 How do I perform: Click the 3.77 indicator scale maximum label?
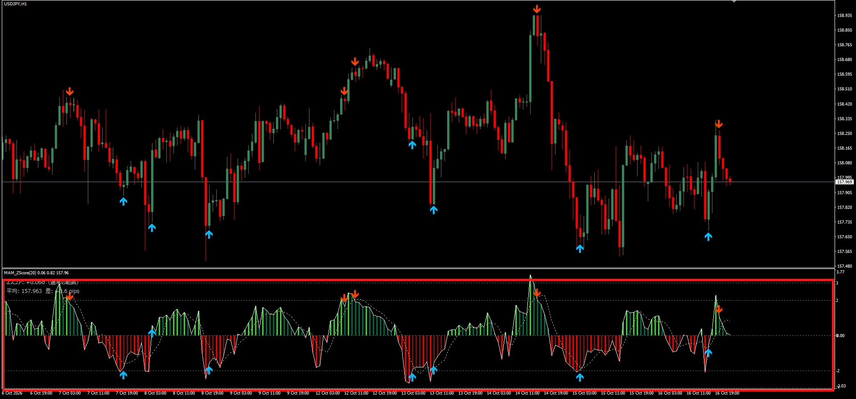pos(840,272)
